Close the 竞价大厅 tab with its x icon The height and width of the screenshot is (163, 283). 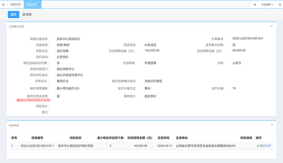(39, 5)
